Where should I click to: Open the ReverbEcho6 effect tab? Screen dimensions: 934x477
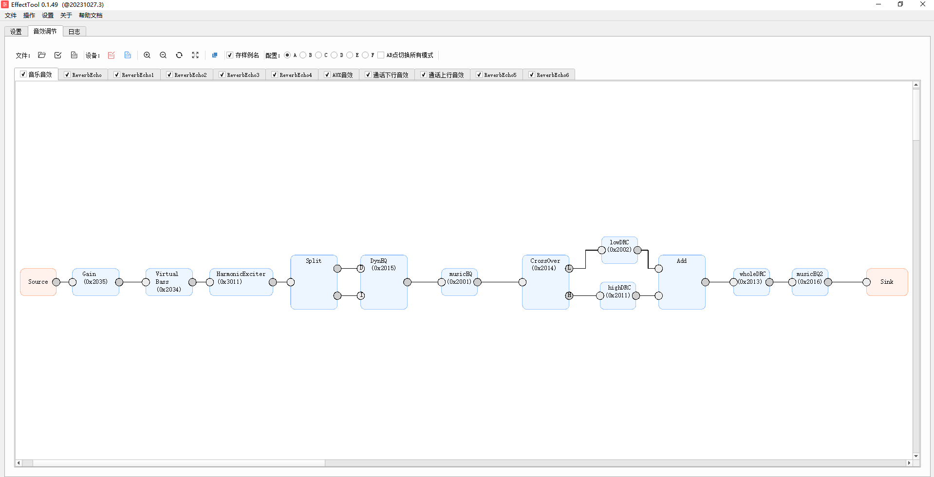[x=548, y=74]
